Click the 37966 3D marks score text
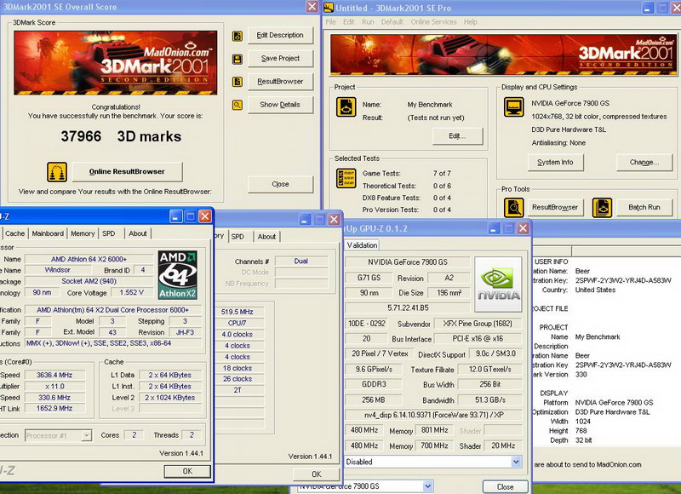Viewport: 681px width, 494px height. pos(121,136)
